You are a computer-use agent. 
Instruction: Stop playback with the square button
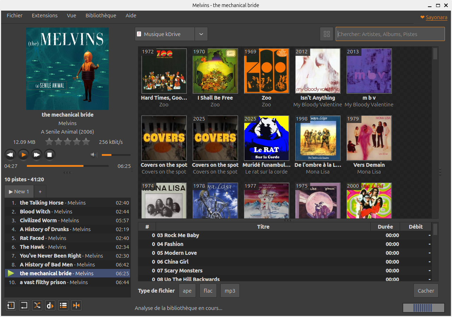pyautogui.click(x=50, y=155)
